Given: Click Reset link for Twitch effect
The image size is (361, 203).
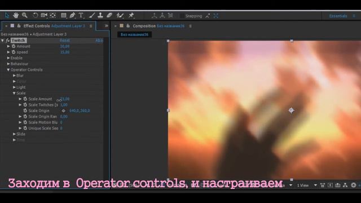Looking at the screenshot, I should click(x=65, y=41).
